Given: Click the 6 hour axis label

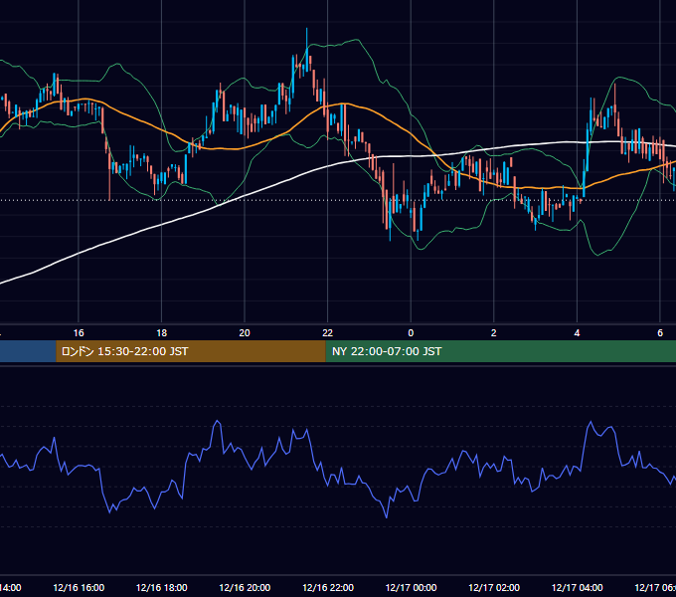Looking at the screenshot, I should pos(660,333).
